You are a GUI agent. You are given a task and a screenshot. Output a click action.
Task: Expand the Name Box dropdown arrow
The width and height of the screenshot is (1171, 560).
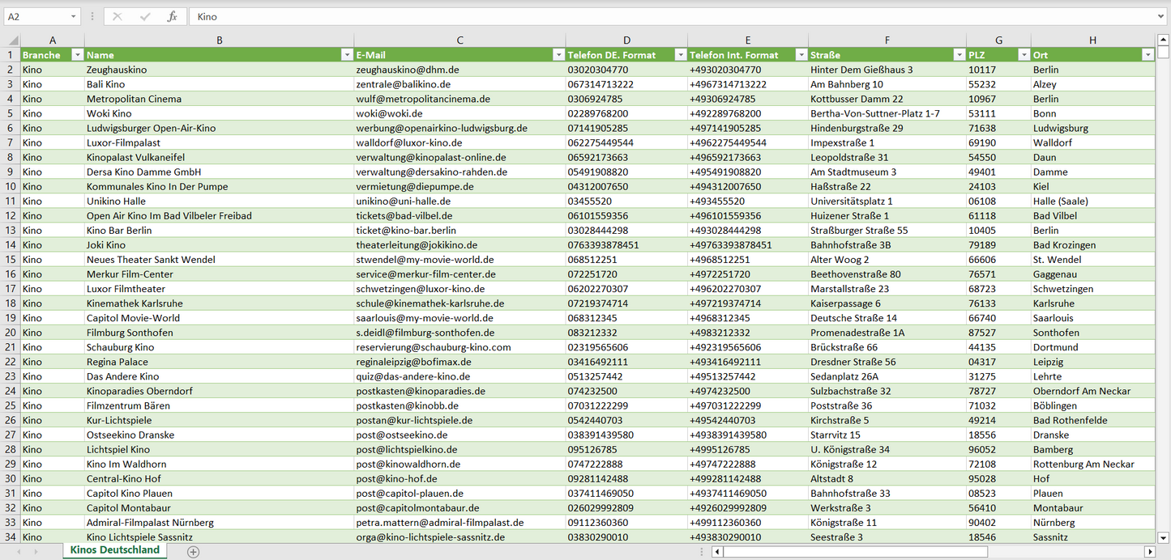73,16
